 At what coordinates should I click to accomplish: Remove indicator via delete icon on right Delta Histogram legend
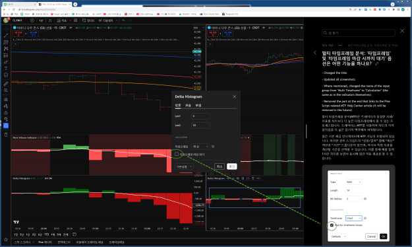click(253, 178)
